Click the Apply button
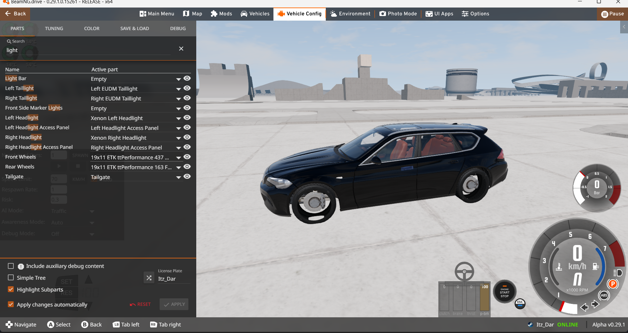628x333 pixels. point(174,304)
